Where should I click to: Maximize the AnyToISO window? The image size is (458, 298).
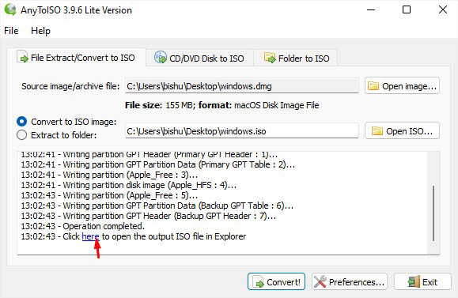[x=407, y=10]
